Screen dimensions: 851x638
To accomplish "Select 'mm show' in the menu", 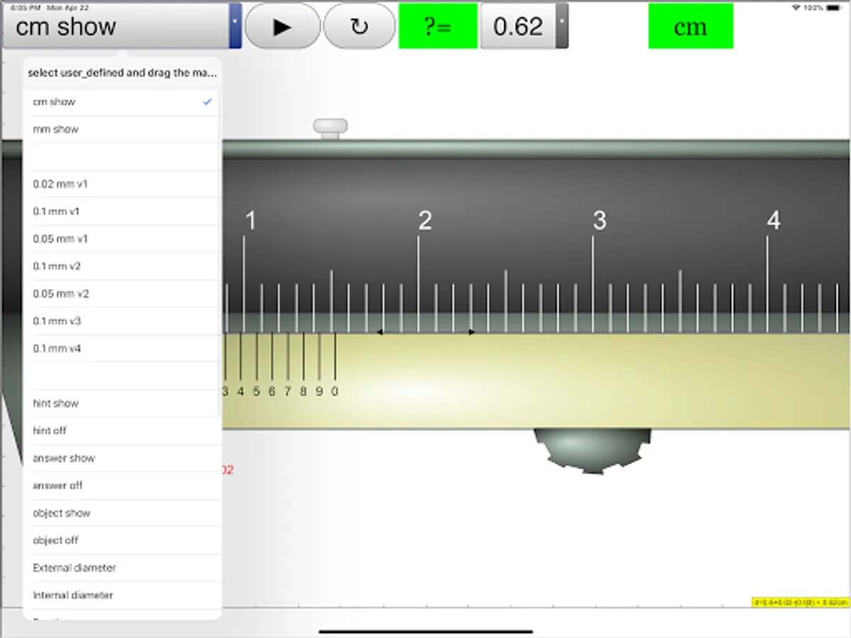I will coord(122,130).
